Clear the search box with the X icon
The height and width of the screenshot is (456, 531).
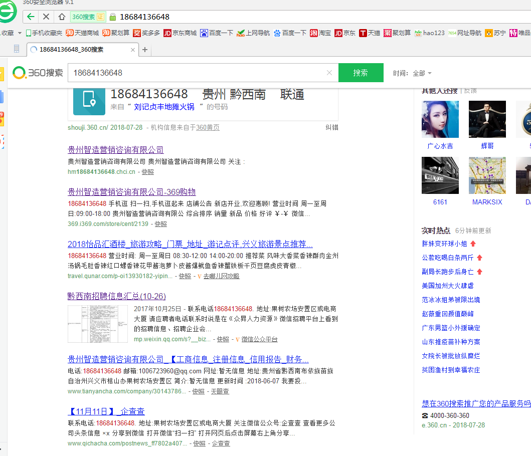[329, 73]
